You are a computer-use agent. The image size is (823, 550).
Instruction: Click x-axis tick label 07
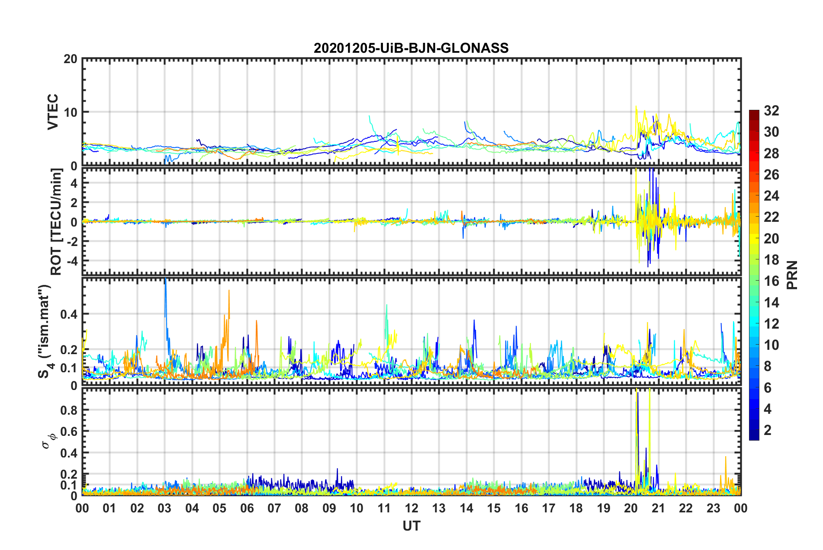274,508
